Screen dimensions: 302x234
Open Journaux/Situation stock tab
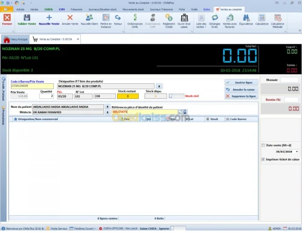[103, 10]
